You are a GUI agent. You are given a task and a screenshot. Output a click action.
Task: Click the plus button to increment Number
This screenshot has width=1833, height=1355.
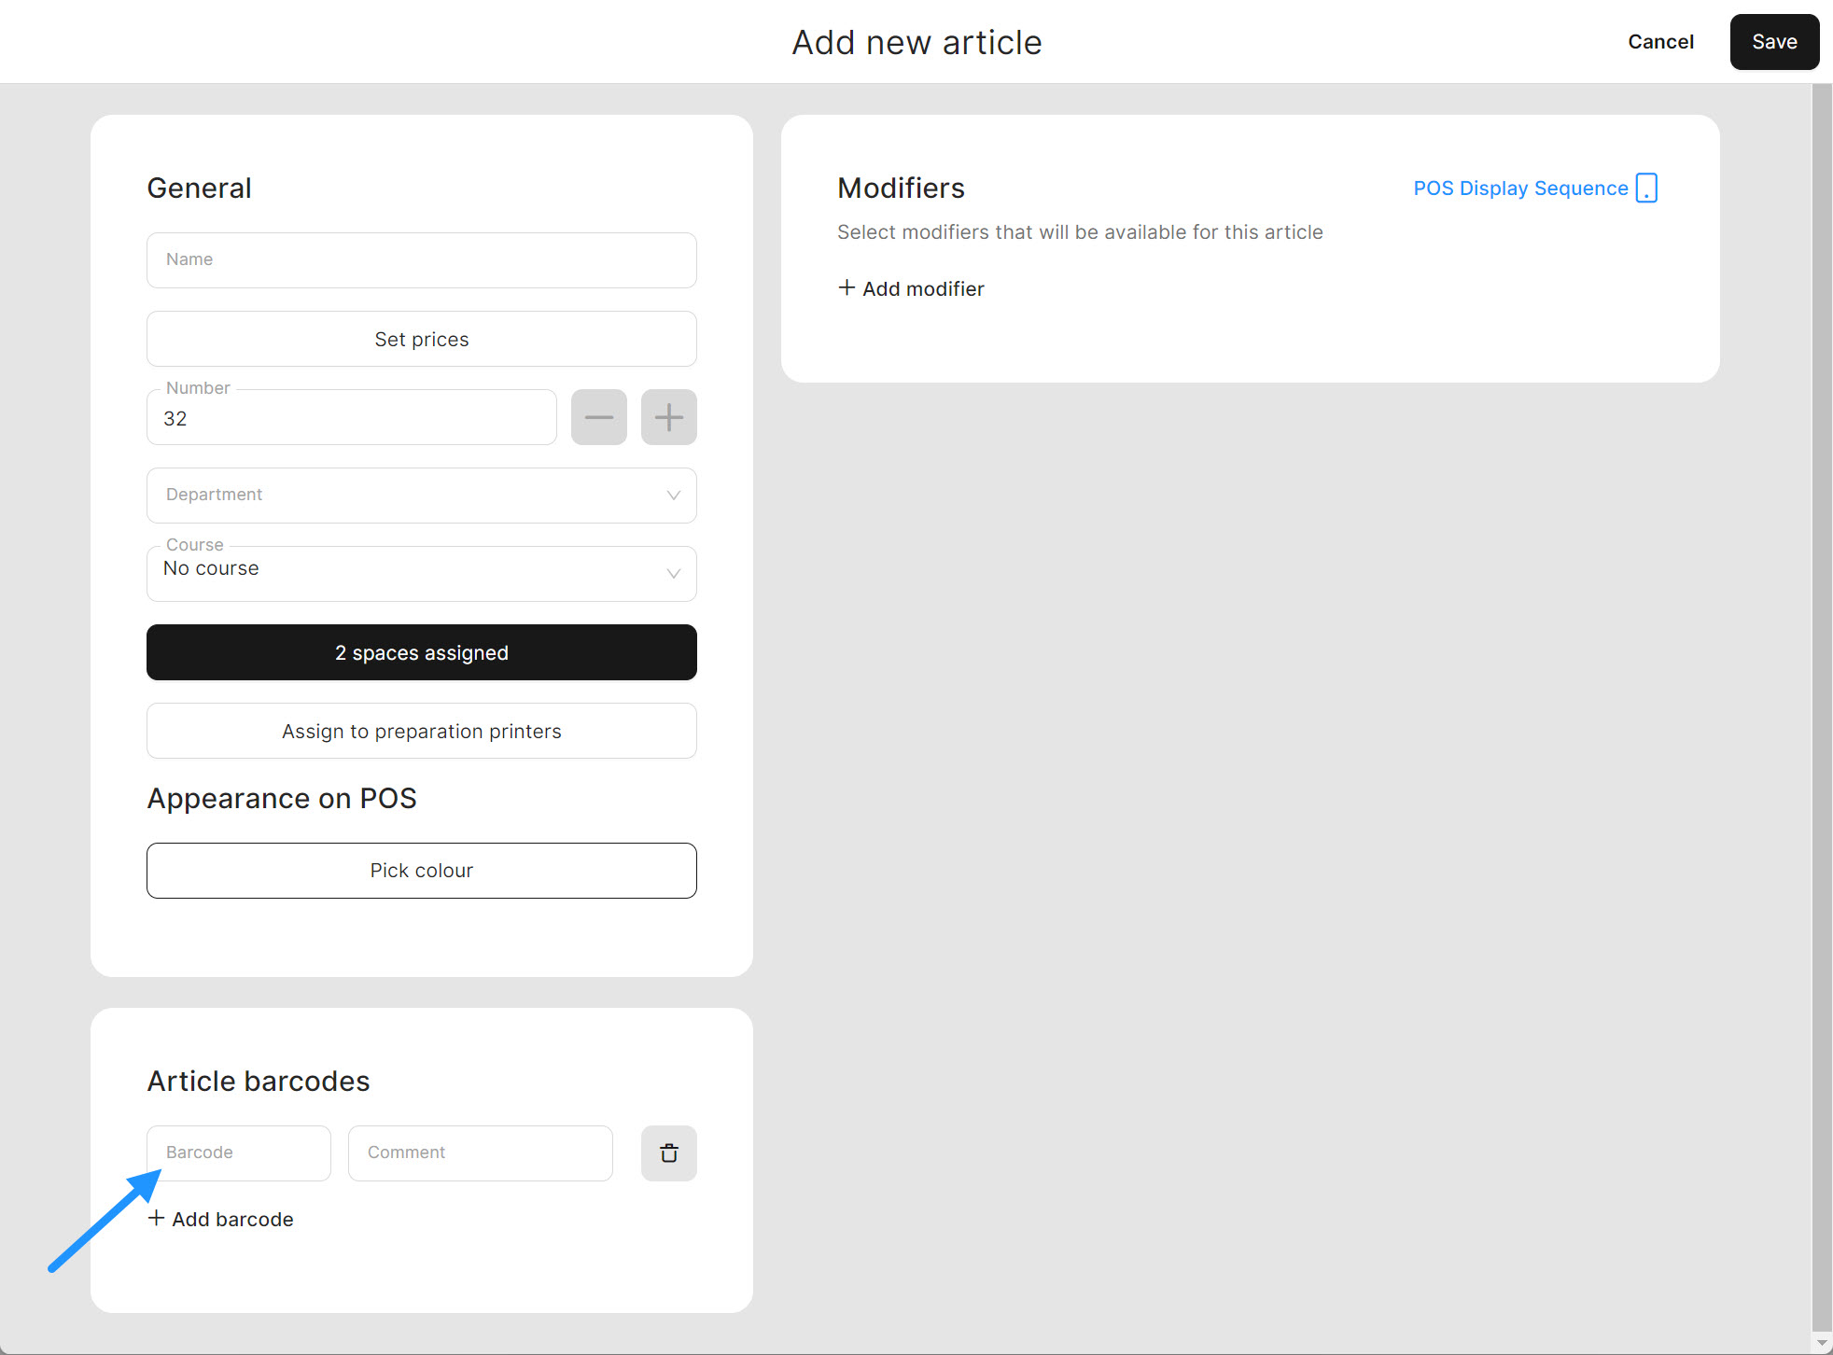668,417
